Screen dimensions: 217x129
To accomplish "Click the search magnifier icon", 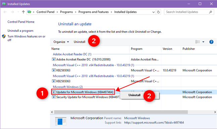I will click(211, 12).
